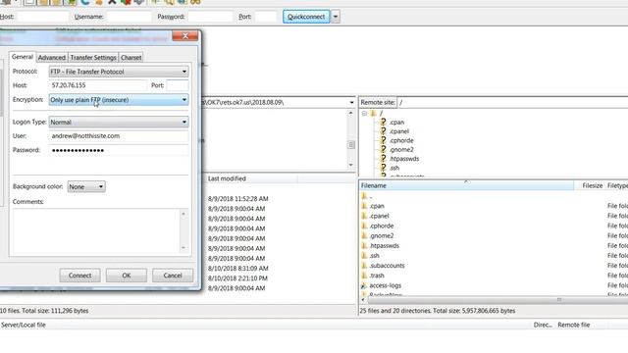
Task: Click the User field in dialog
Action: coord(119,136)
